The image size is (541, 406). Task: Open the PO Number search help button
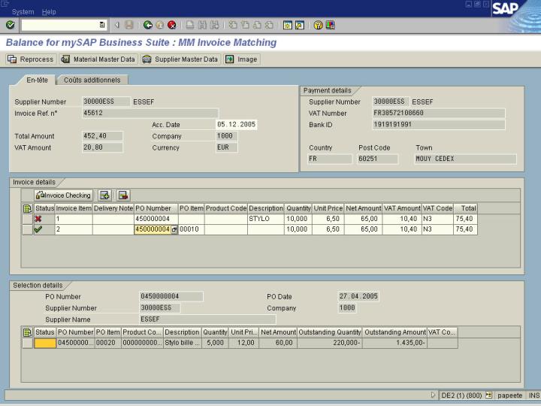(x=174, y=229)
